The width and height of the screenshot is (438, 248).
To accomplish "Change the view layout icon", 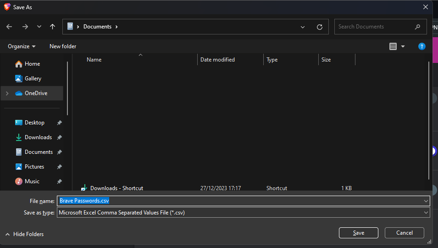I will point(393,46).
